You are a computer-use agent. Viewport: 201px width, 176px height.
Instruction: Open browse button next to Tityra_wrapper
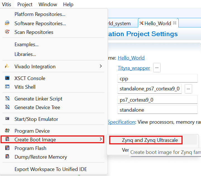(x=157, y=68)
